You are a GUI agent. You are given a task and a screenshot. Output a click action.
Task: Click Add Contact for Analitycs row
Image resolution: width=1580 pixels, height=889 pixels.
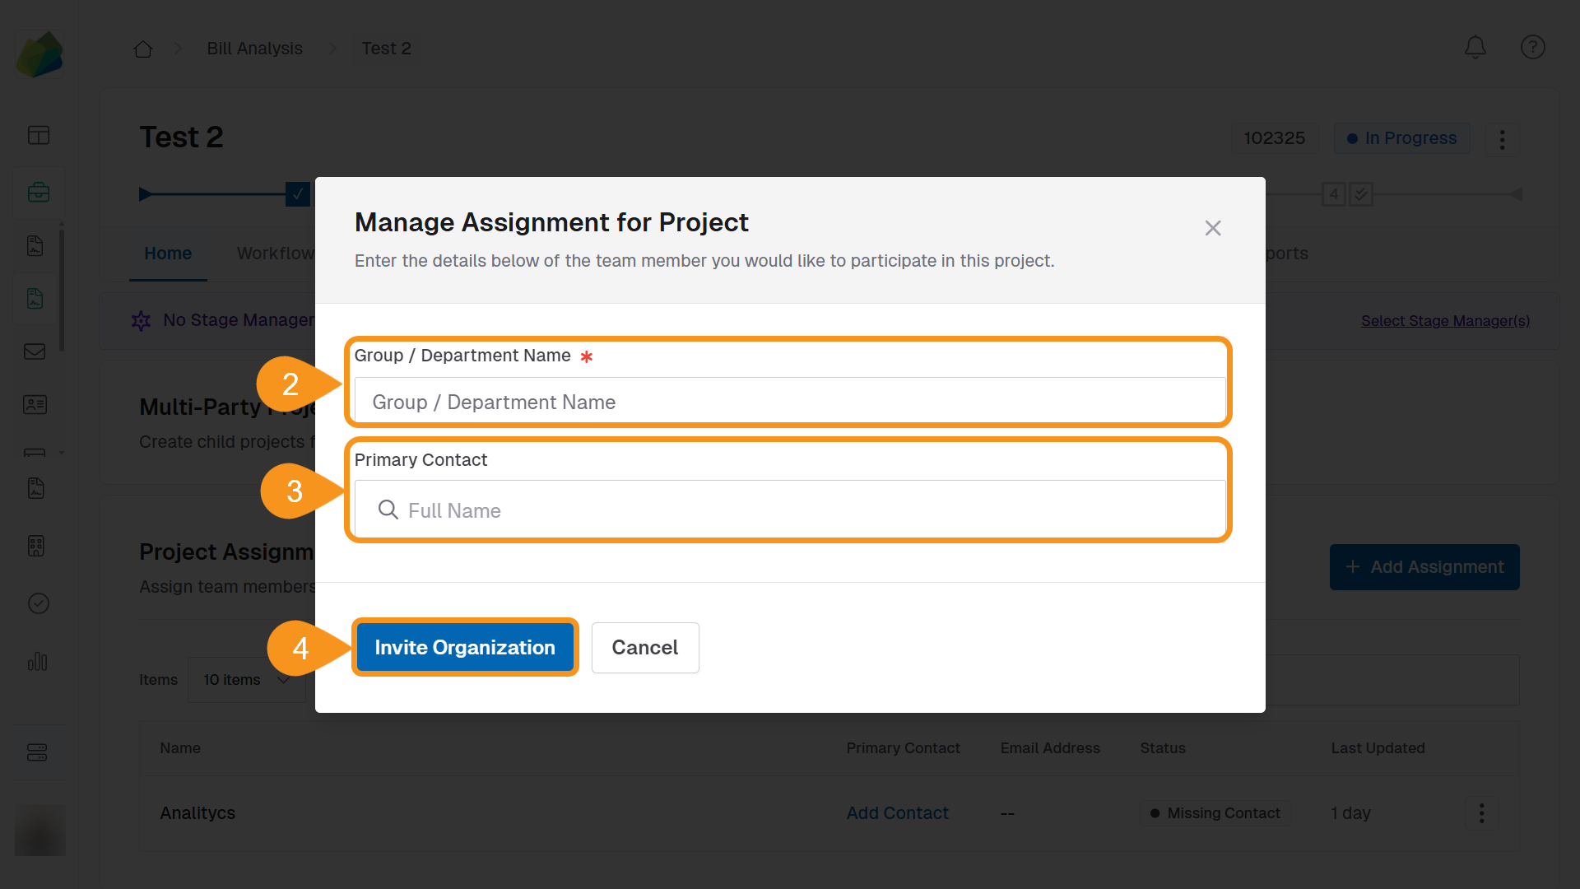897,813
